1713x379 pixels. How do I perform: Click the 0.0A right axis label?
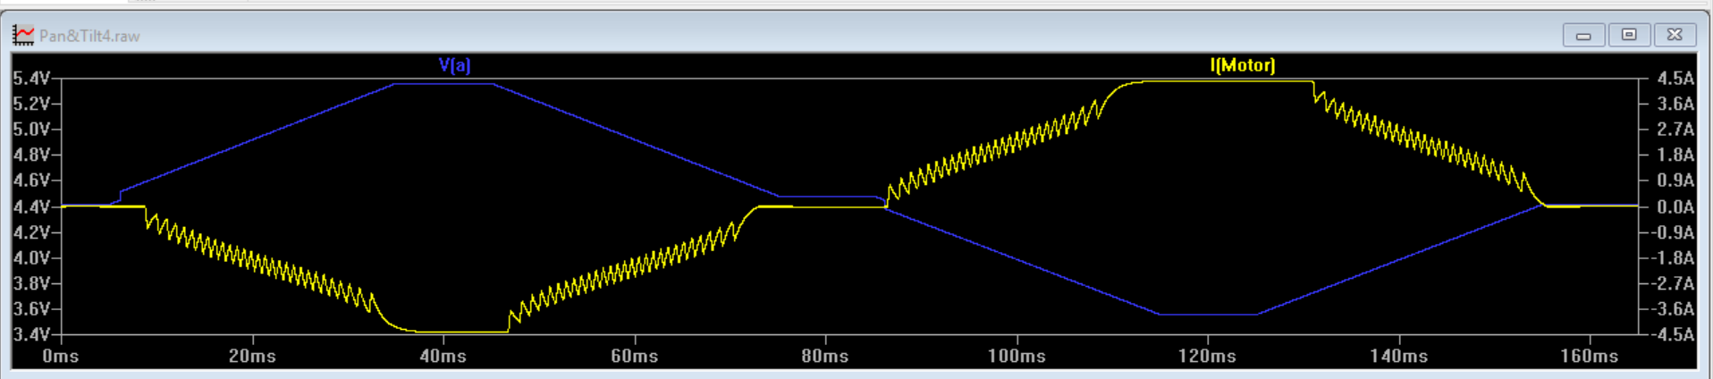click(x=1675, y=206)
